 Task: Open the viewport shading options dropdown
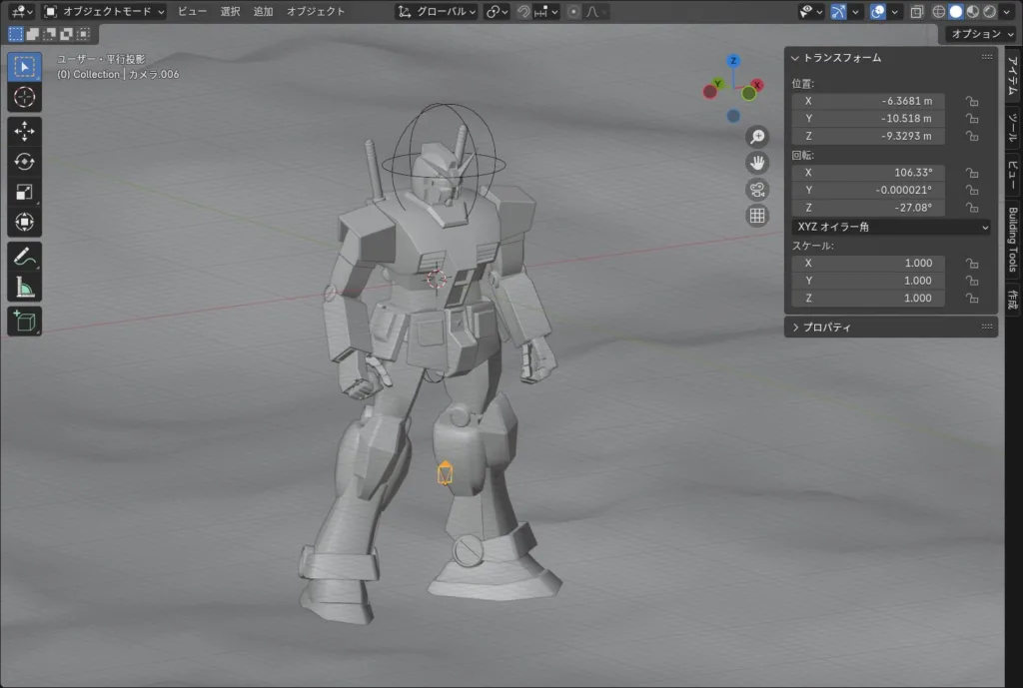point(1007,12)
